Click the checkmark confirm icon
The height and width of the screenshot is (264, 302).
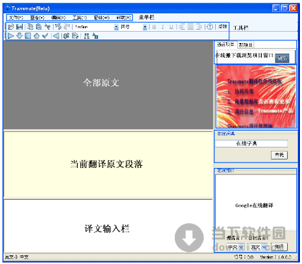click(45, 36)
